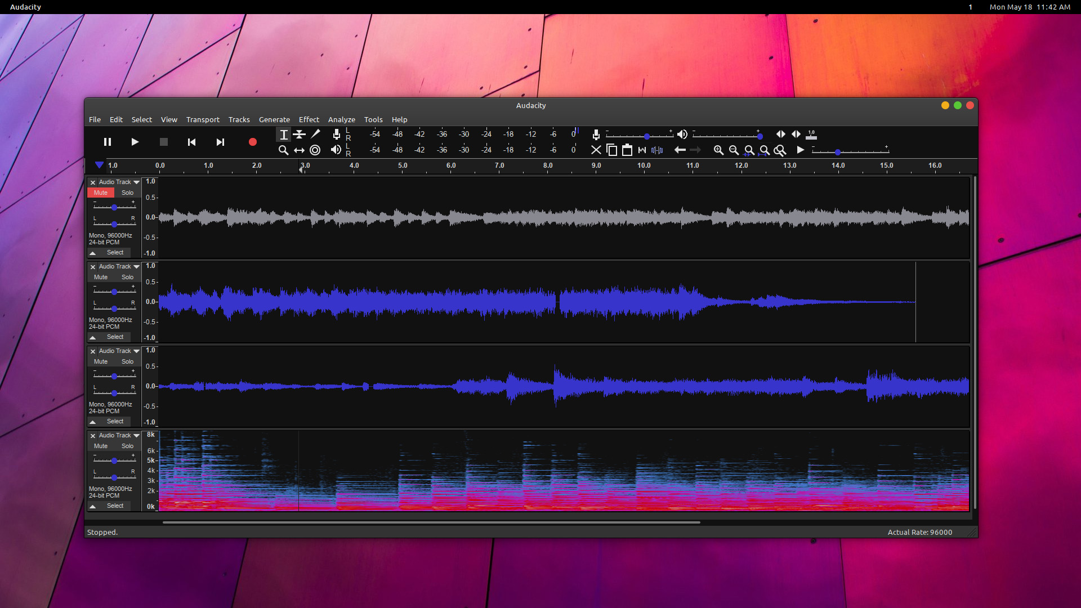
Task: Solo the second Audio Track
Action: tap(127, 277)
